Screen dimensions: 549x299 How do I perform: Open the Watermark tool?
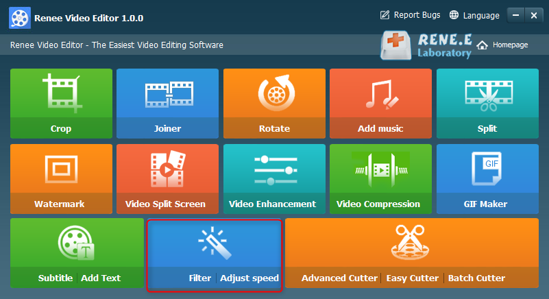(x=61, y=178)
